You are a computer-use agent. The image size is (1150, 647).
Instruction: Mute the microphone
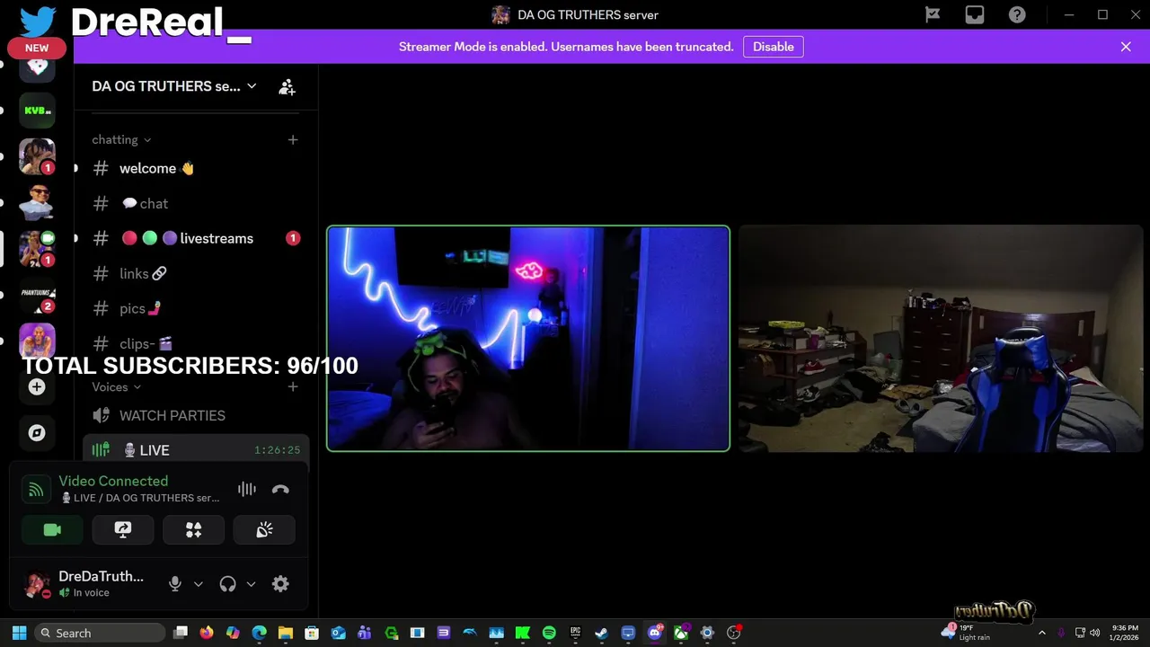175,584
